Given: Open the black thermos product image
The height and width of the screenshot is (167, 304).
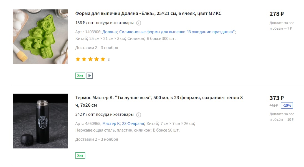Looking at the screenshot, I should pos(40,121).
